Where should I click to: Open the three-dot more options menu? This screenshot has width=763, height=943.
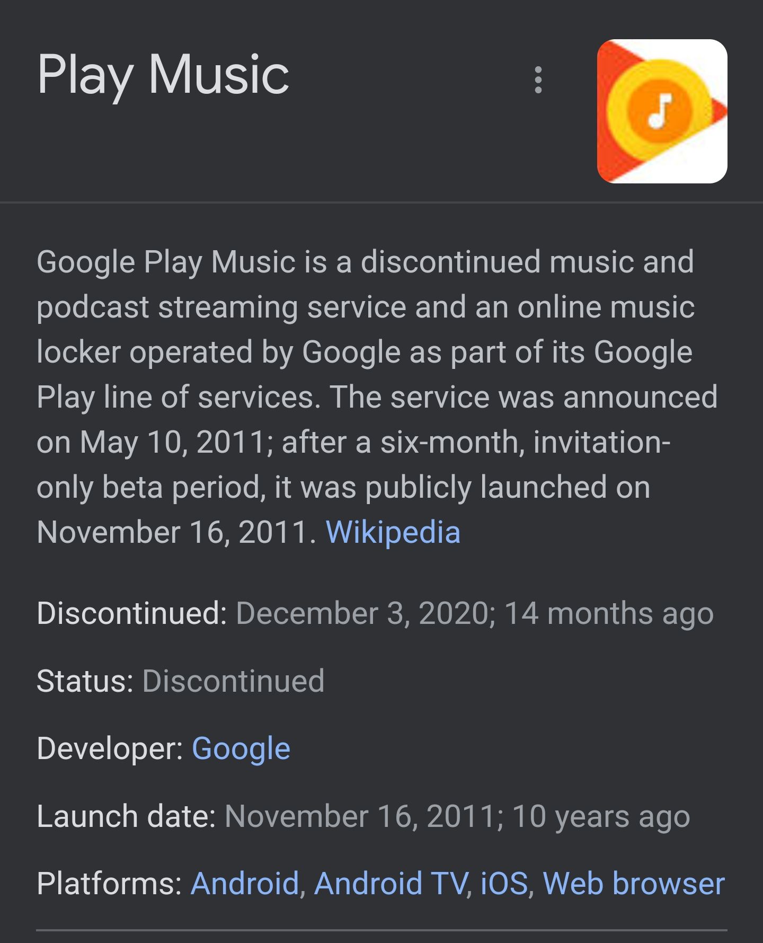tap(538, 80)
